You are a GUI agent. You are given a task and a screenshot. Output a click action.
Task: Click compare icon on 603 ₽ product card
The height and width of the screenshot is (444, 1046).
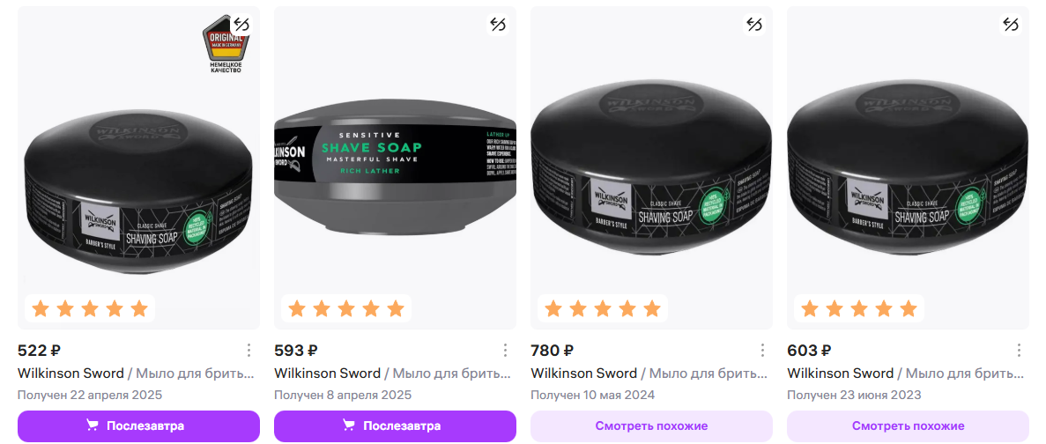[1010, 25]
